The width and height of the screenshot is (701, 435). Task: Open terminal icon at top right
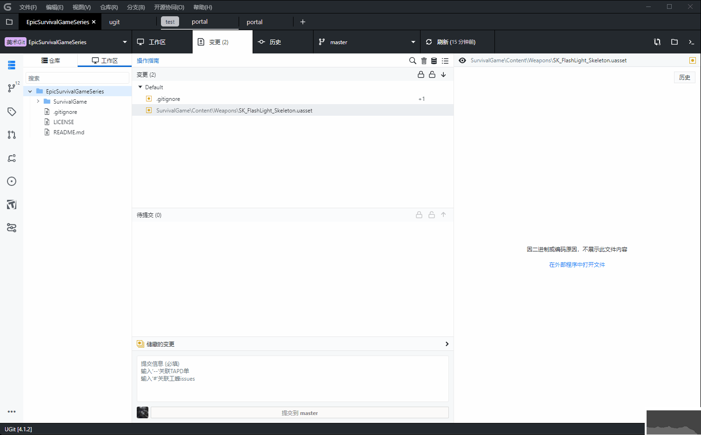(691, 42)
